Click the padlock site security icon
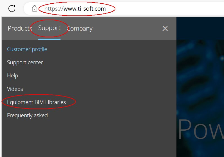Screen dimensions: 224x157 [34, 9]
